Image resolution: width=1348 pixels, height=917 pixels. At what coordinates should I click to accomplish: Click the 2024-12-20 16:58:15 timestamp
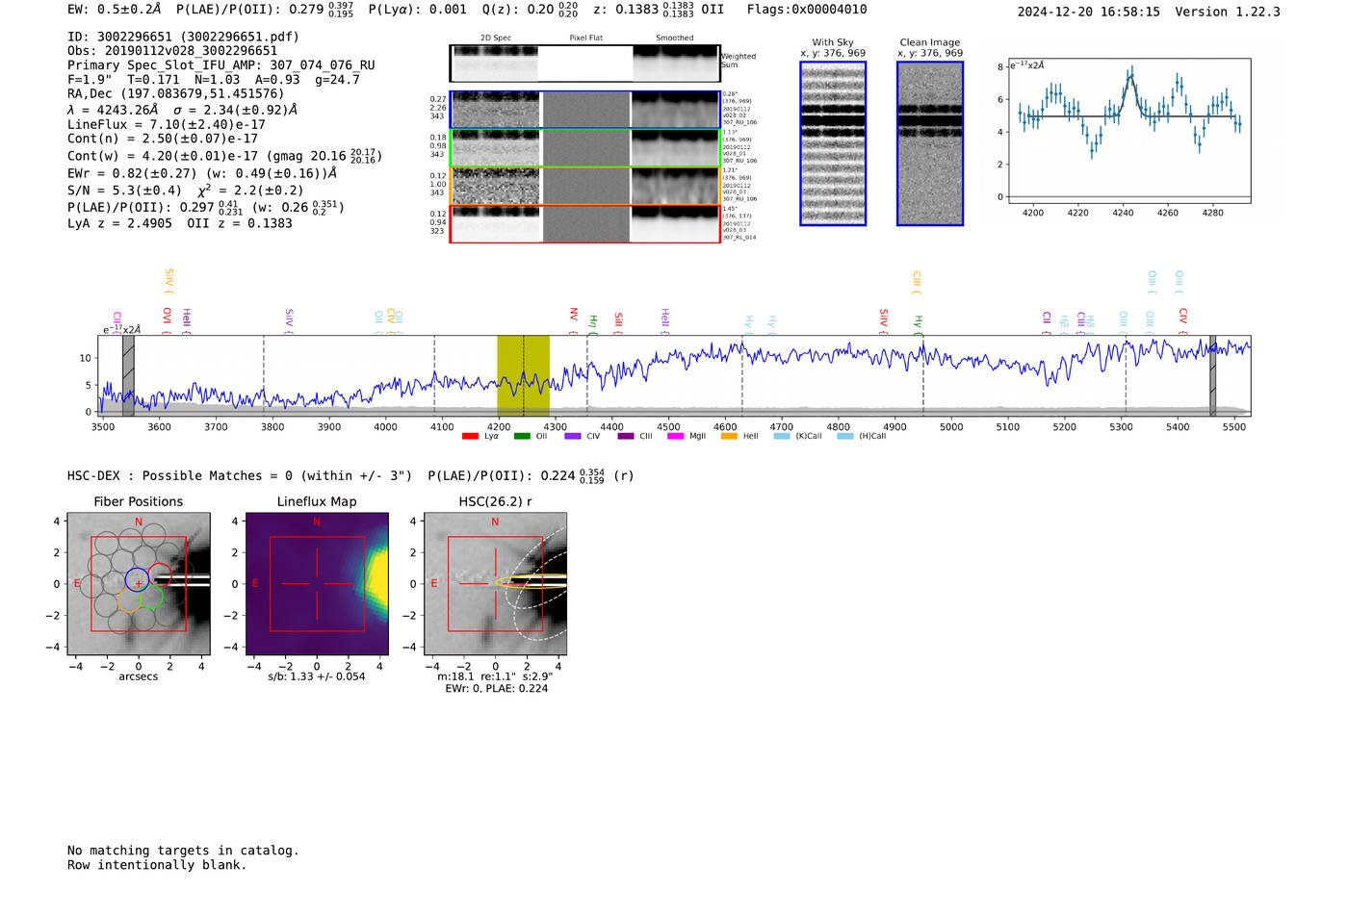point(1089,13)
